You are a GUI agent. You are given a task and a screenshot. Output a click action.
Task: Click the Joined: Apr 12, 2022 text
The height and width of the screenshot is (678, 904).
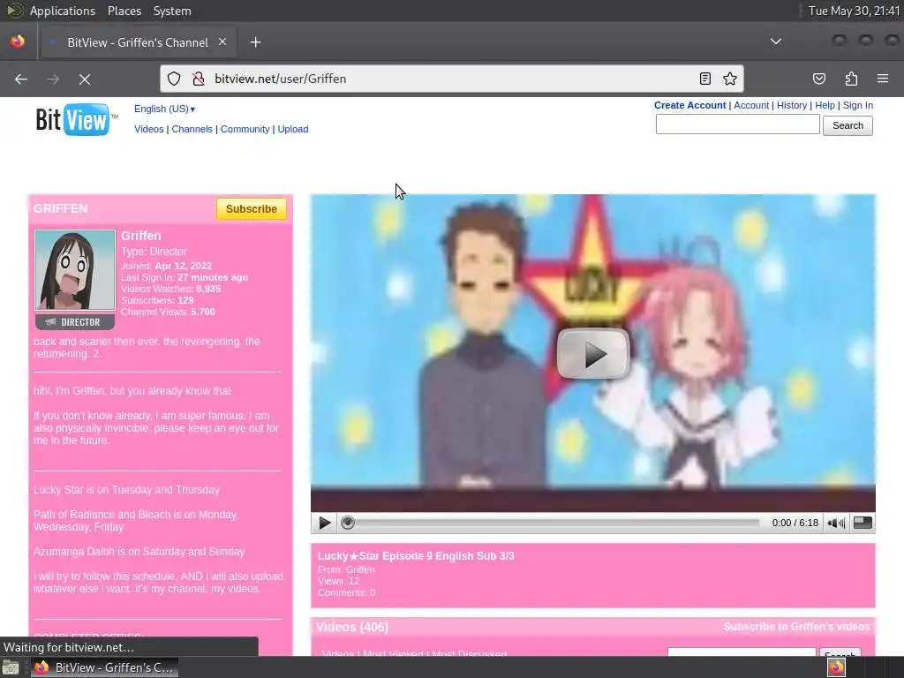166,266
